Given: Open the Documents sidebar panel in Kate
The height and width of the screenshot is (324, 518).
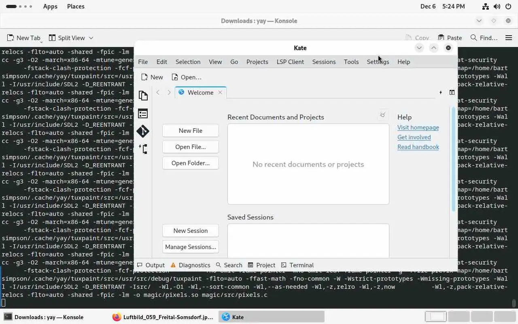Looking at the screenshot, I should [143, 96].
